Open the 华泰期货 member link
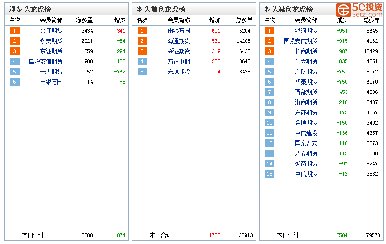This screenshot has width=386, height=244. click(306, 82)
